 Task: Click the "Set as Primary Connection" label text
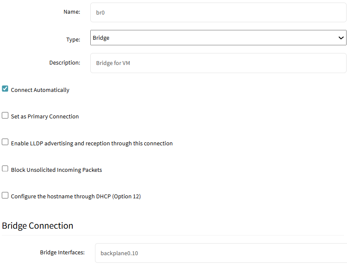[44, 117]
